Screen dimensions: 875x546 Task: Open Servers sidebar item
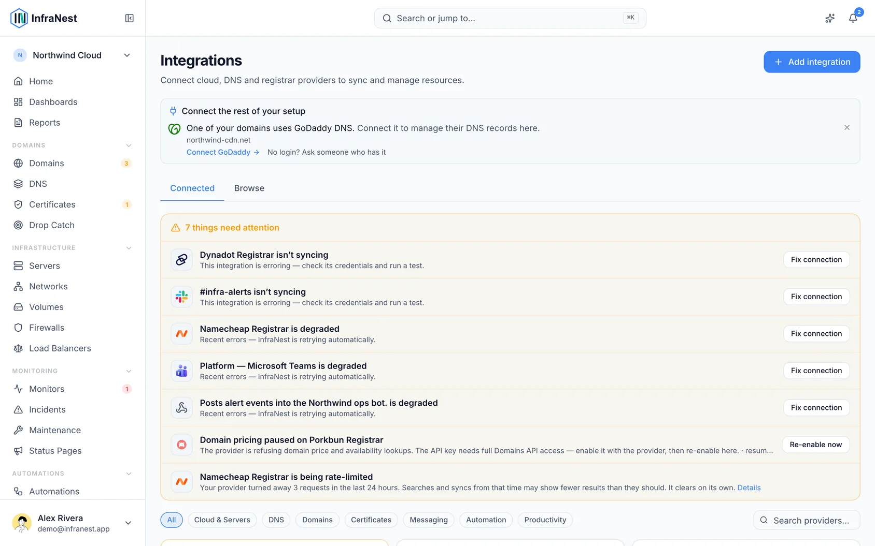pyautogui.click(x=73, y=265)
